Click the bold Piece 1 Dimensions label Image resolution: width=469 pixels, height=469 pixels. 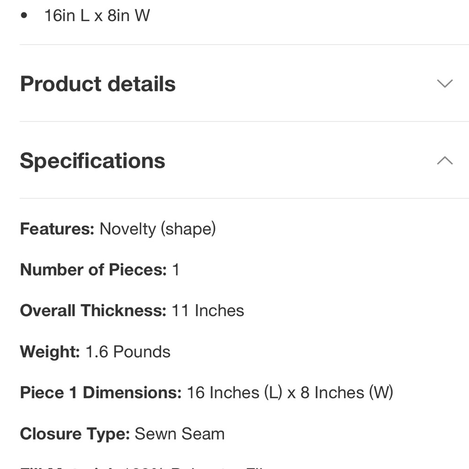[101, 393]
